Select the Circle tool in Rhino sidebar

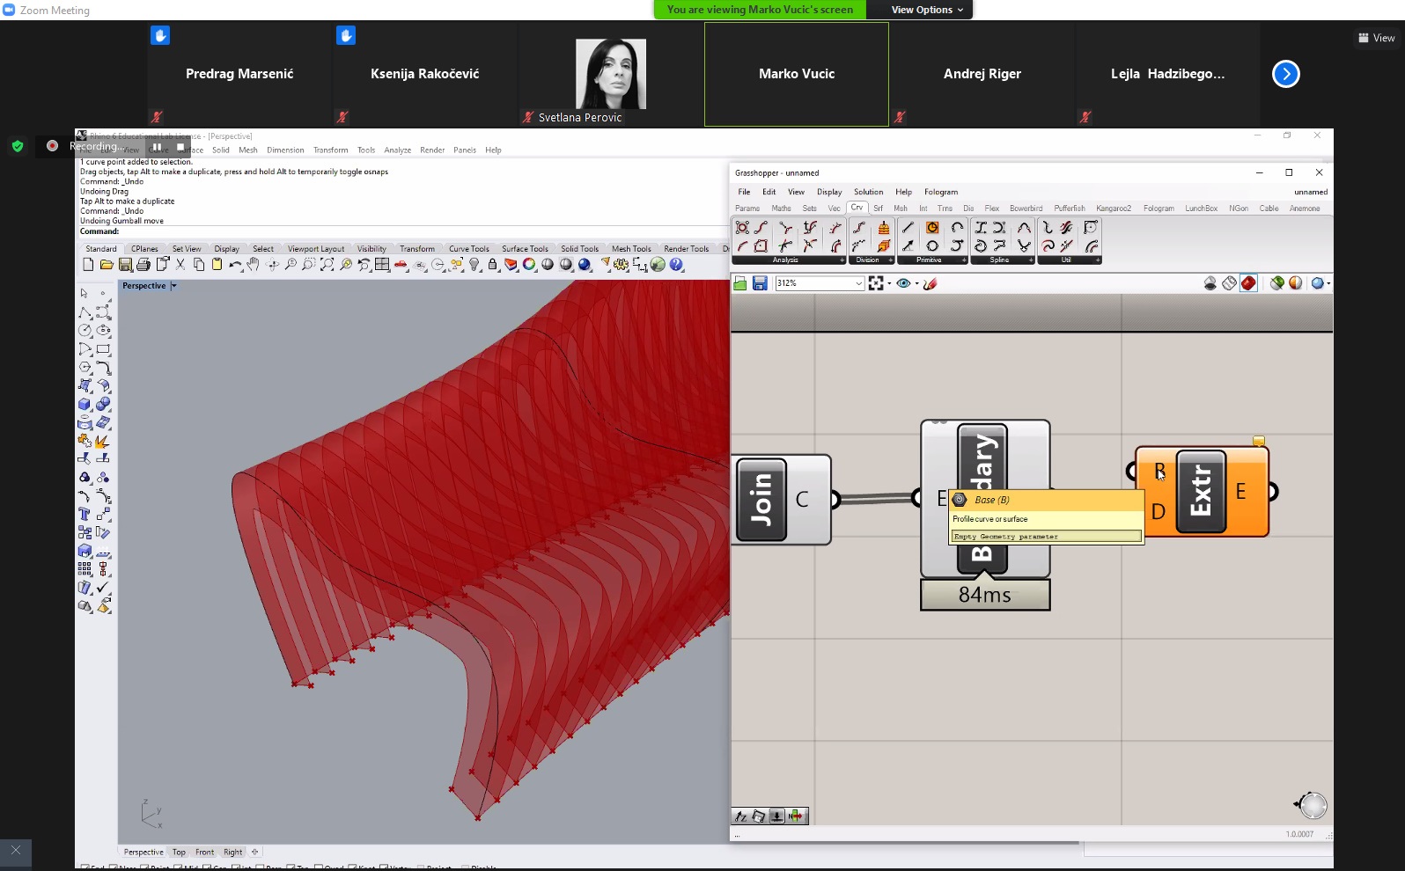pyautogui.click(x=85, y=331)
